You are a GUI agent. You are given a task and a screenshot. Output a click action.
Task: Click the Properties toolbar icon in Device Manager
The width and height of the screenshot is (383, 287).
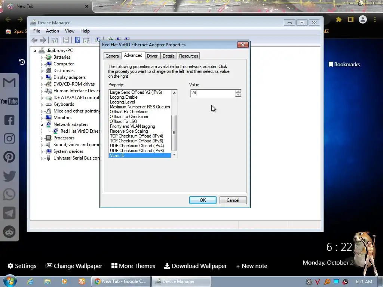coord(66,40)
